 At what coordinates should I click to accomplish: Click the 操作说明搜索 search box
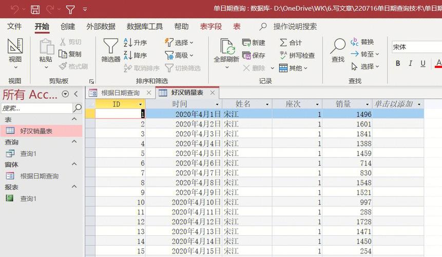pyautogui.click(x=295, y=27)
